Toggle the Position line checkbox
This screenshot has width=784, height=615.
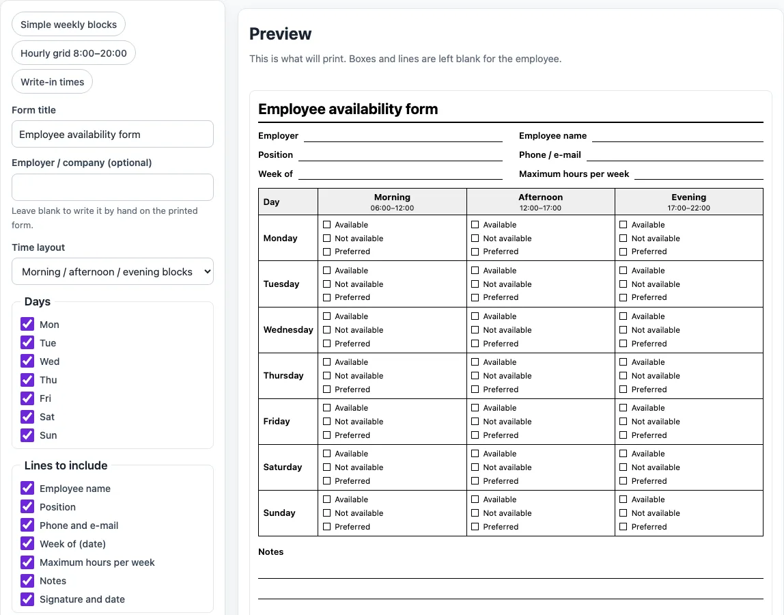(x=27, y=507)
